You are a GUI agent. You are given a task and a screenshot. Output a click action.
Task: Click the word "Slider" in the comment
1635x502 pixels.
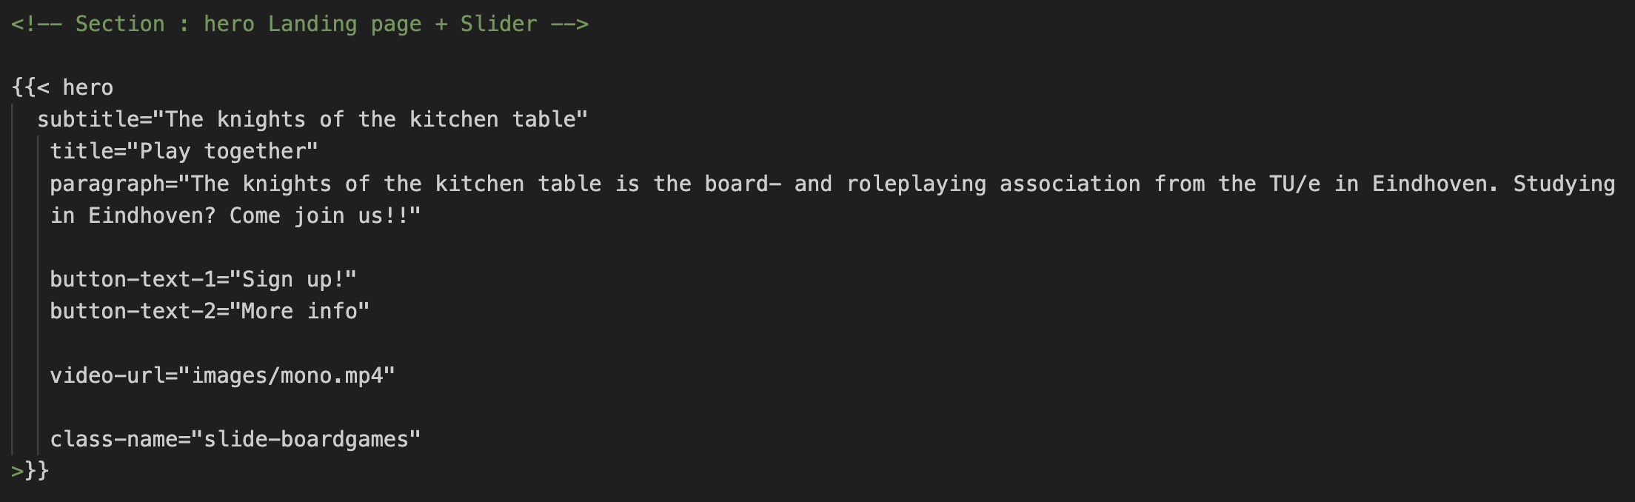498,24
